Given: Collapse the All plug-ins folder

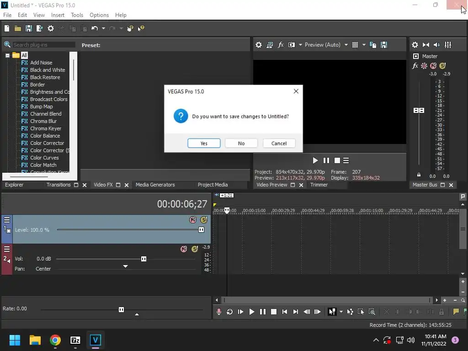Looking at the screenshot, I should pos(7,55).
